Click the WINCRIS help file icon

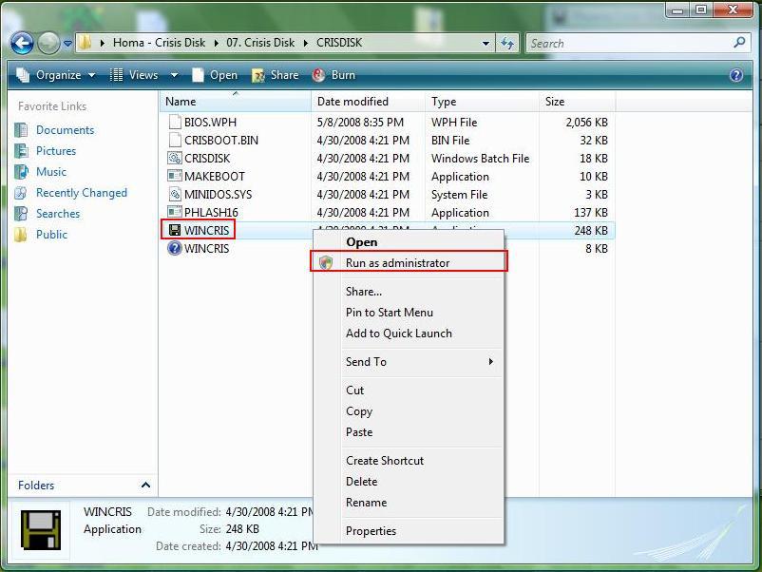[175, 248]
